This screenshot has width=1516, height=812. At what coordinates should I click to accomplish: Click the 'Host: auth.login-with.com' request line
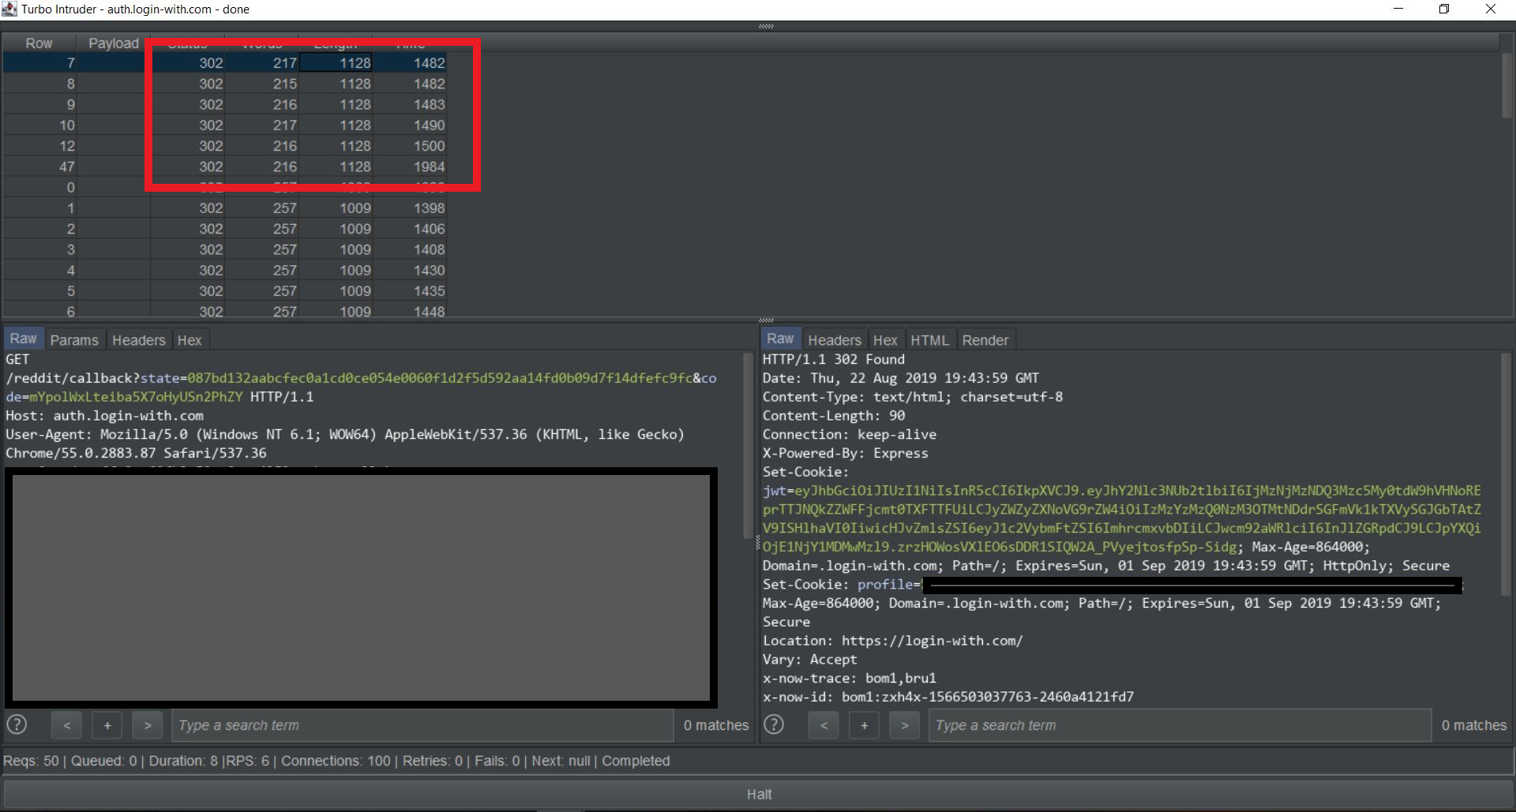pyautogui.click(x=104, y=416)
